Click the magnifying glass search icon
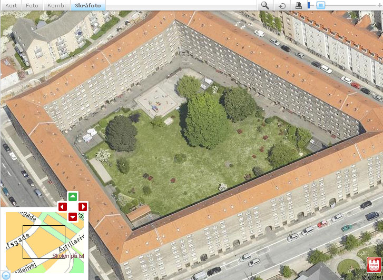The width and height of the screenshot is (383, 280). coord(265,5)
